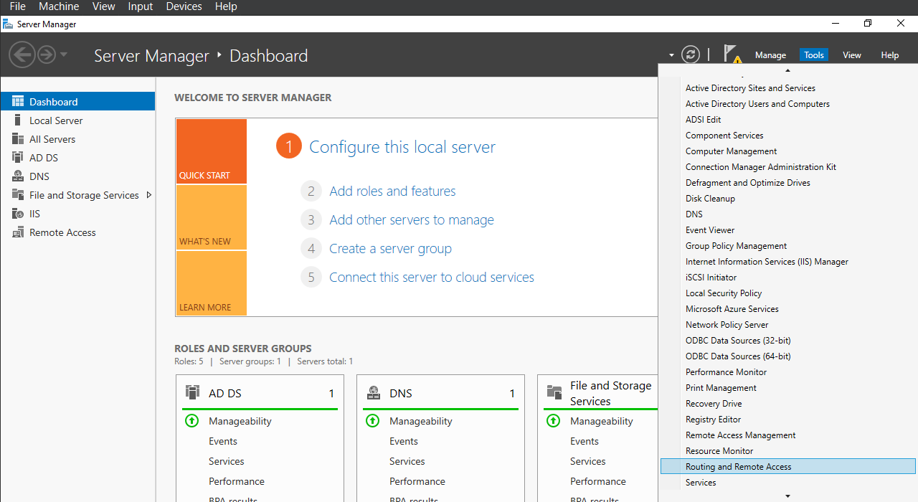Launch iSCSI Initiator
Image resolution: width=918 pixels, height=502 pixels.
(787, 278)
